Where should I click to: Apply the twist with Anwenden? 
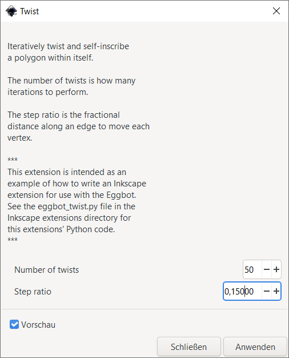[x=255, y=347]
